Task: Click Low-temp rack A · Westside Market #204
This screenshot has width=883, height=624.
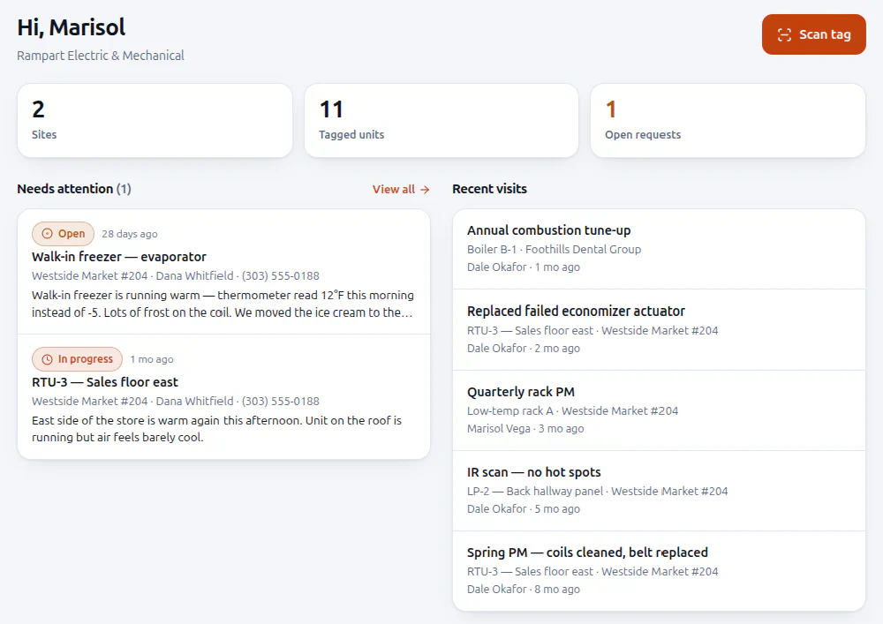Action: (572, 410)
